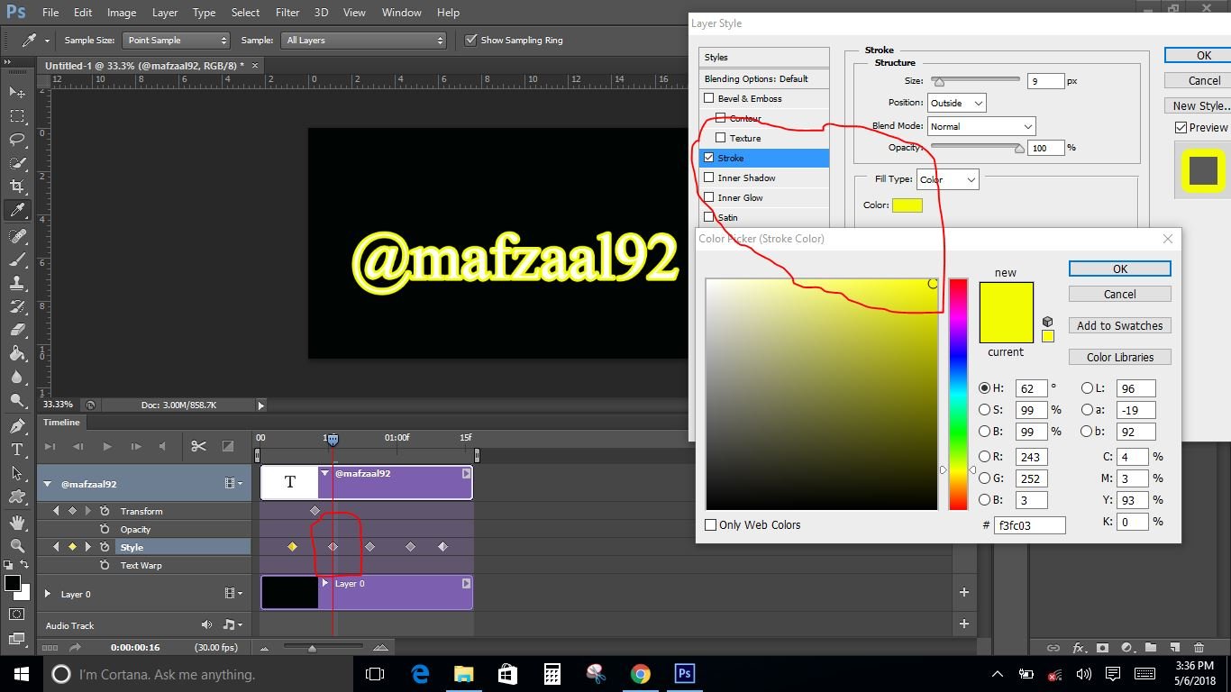Enable the Inner Glow checkbox
1231x692 pixels.
point(708,197)
